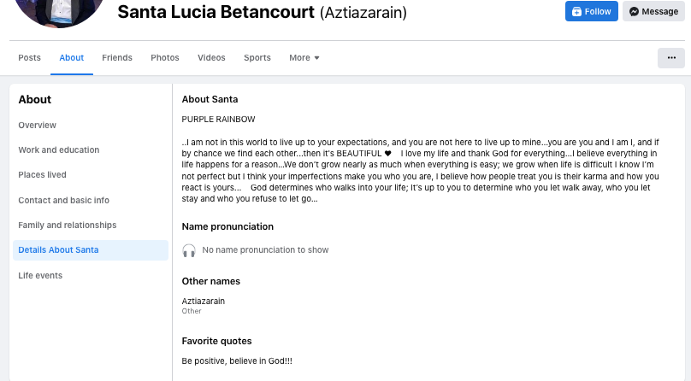This screenshot has height=381, width=691.
Task: Click the Messenger icon in Message button
Action: [x=634, y=11]
